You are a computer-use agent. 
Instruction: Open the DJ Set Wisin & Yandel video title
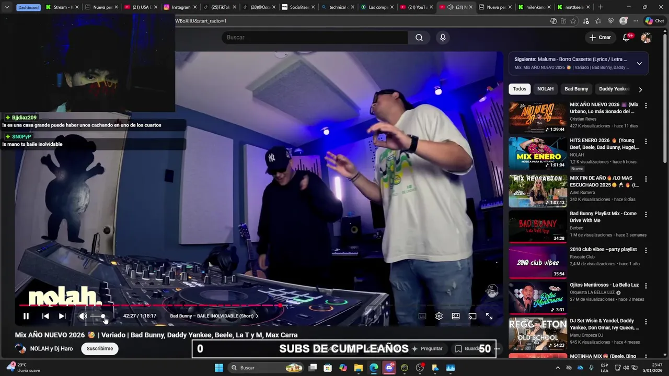coord(605,324)
